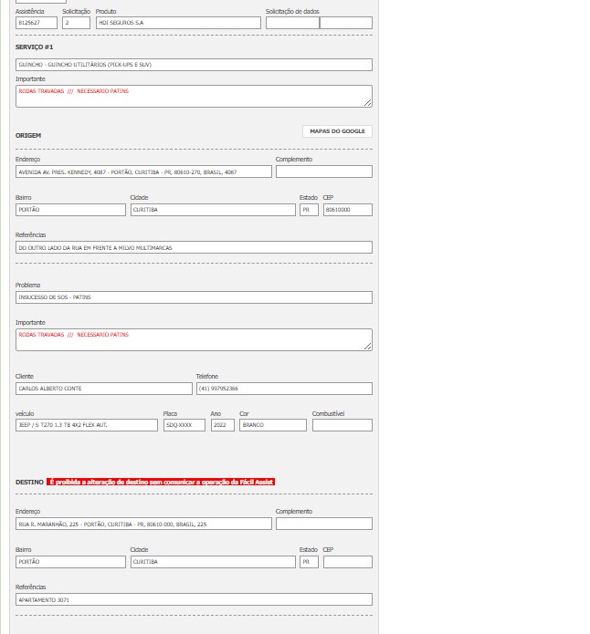
Task: Click the Destino Estado field PR
Action: (x=309, y=562)
